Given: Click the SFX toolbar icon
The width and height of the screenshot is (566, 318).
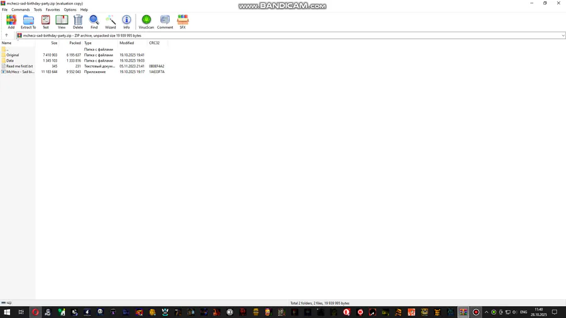Looking at the screenshot, I should point(182,21).
